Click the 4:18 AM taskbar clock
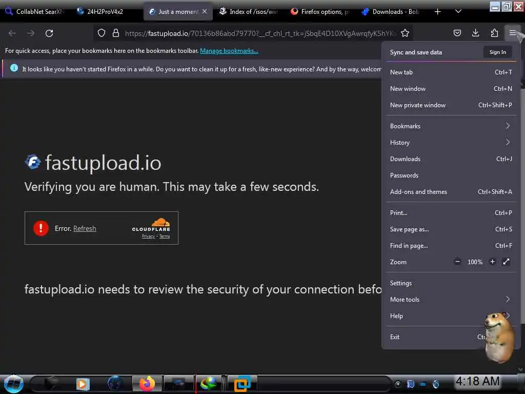 [x=477, y=381]
